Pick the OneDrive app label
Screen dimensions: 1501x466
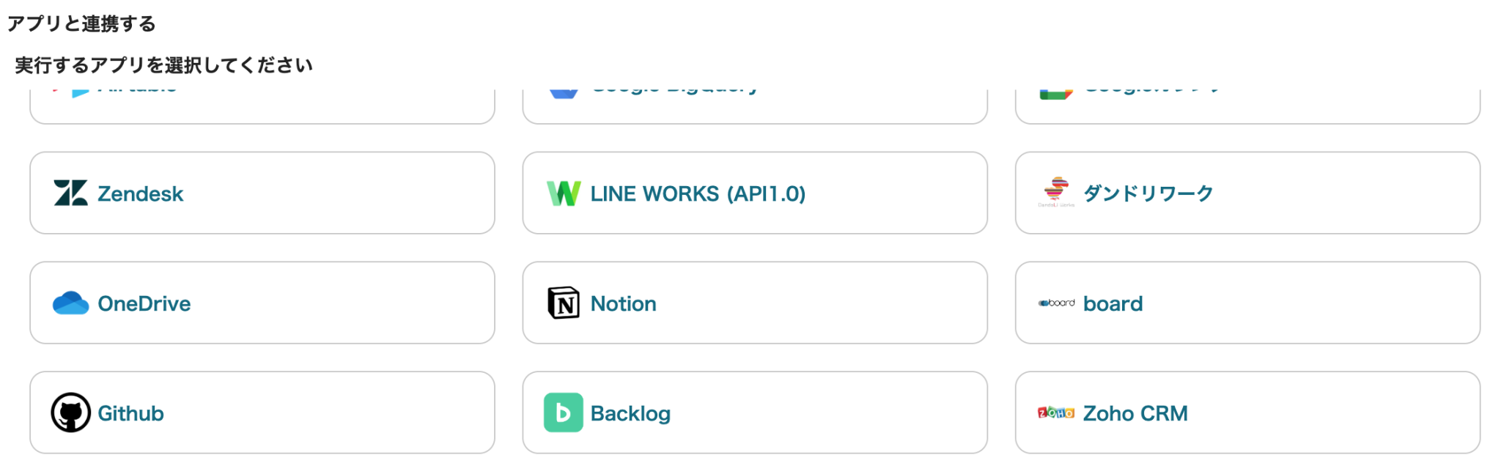[x=144, y=304]
